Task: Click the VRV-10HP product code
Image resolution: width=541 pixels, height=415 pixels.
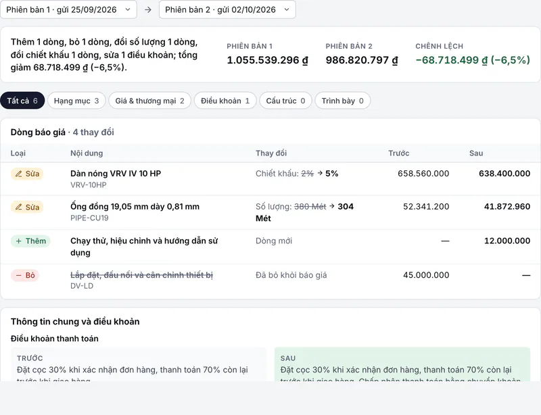Action: tap(89, 185)
